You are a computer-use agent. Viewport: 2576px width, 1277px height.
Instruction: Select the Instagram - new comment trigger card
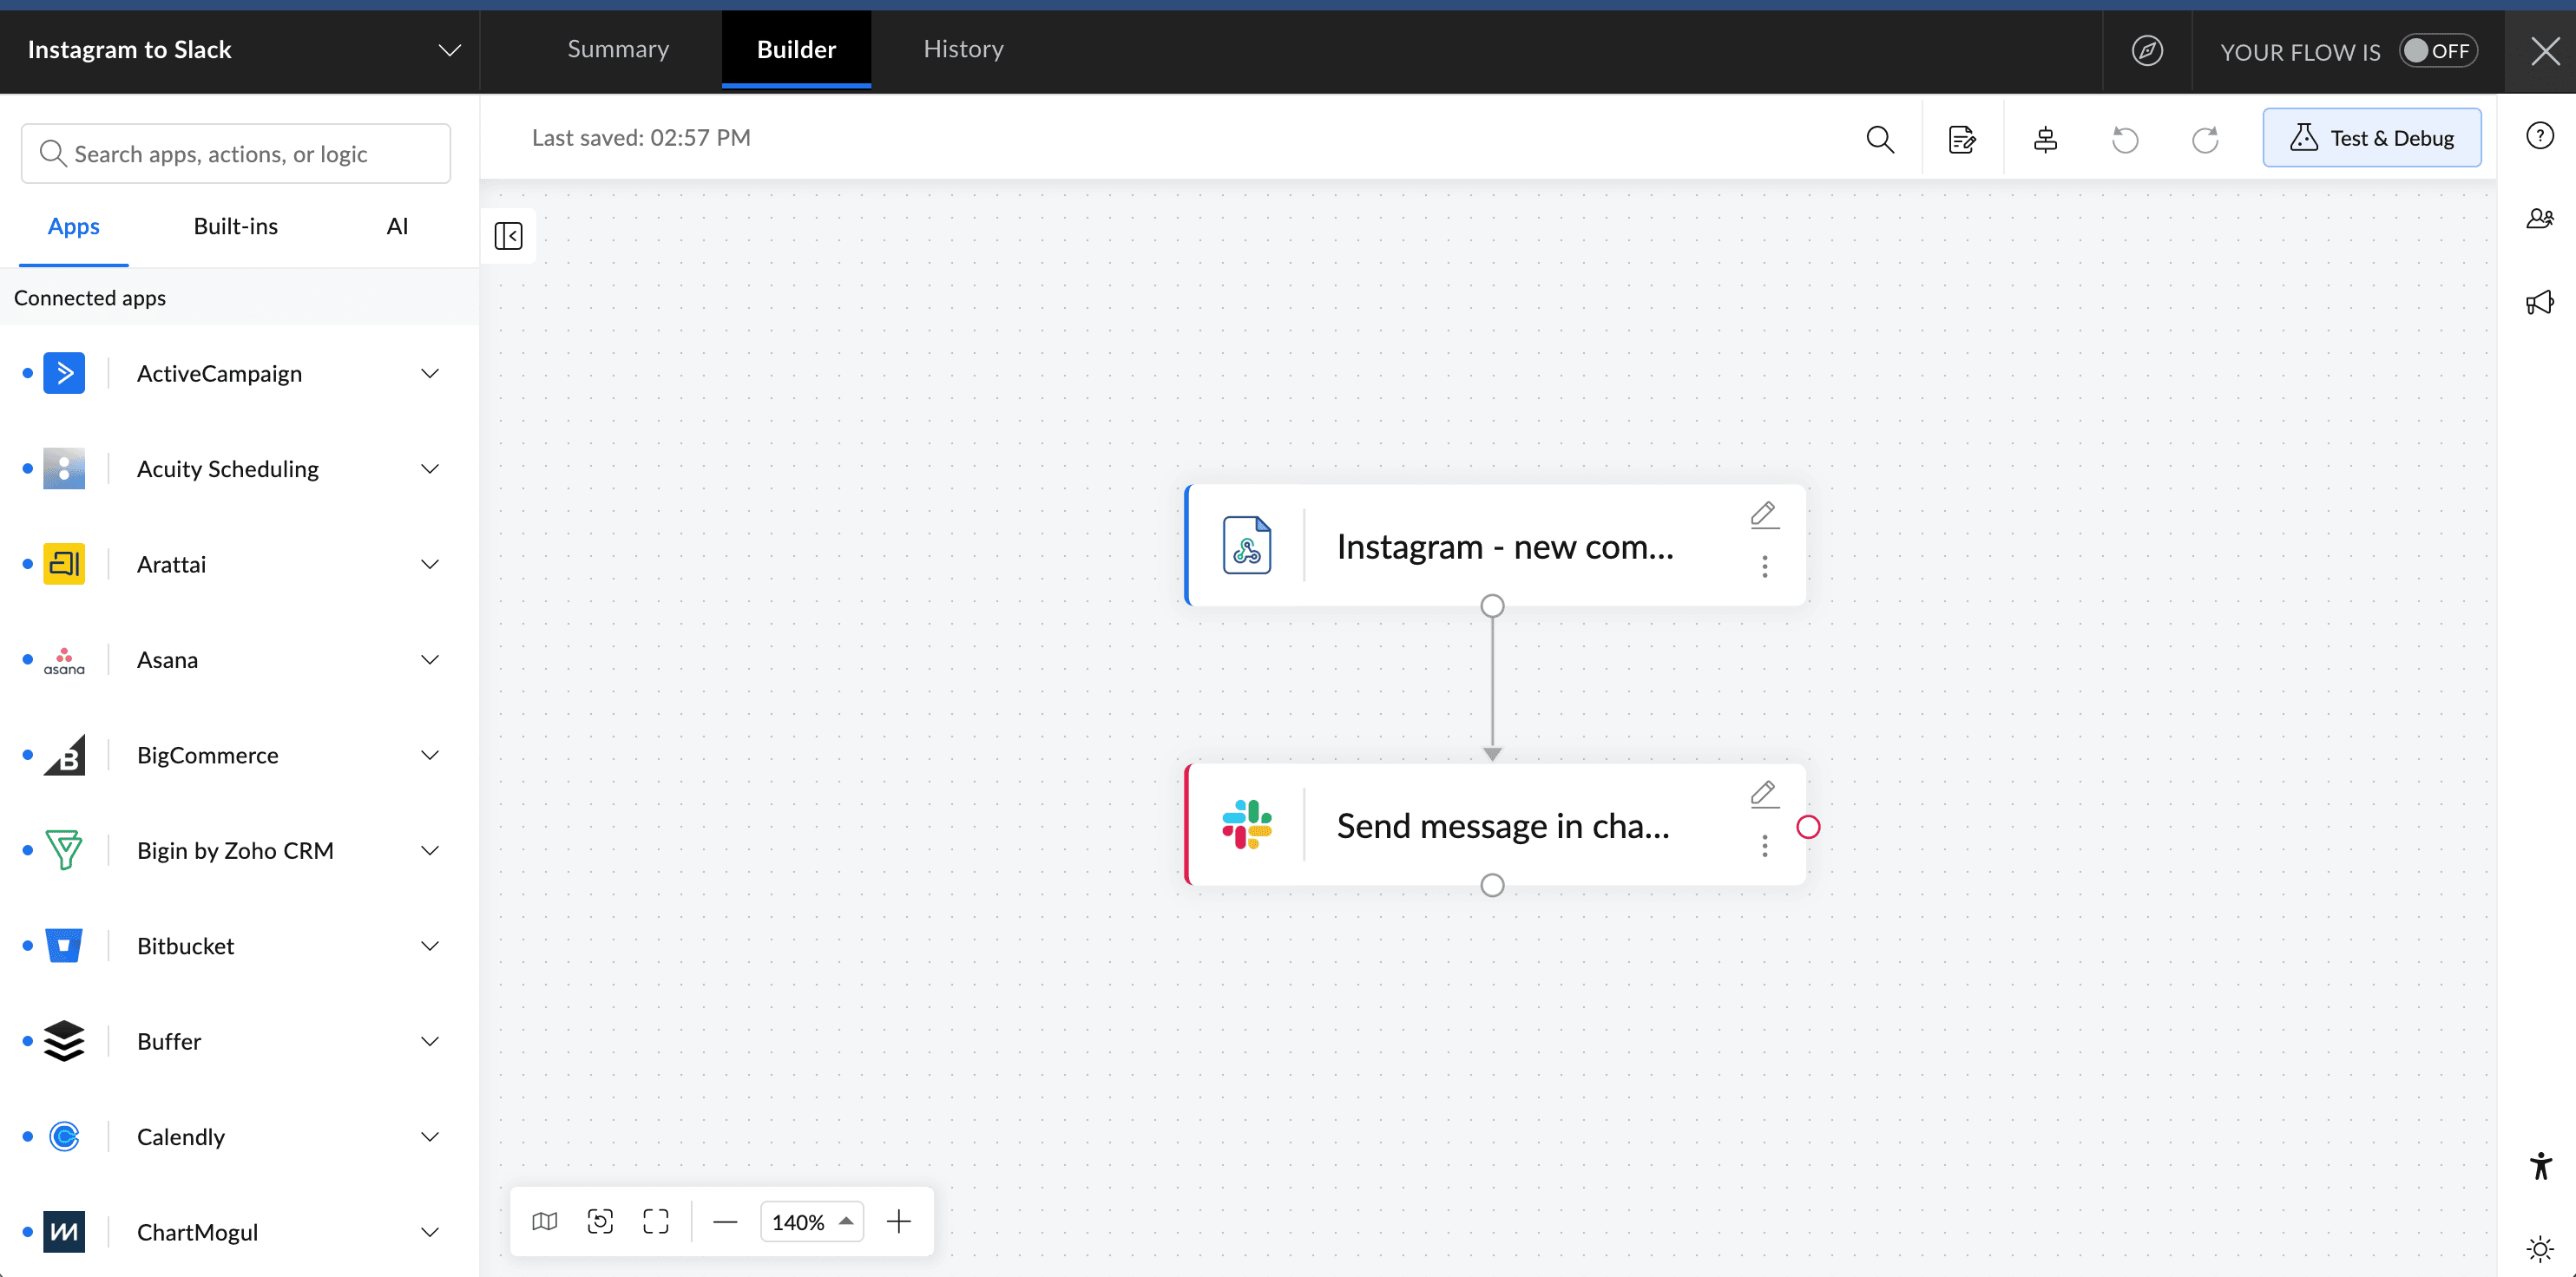click(1495, 546)
